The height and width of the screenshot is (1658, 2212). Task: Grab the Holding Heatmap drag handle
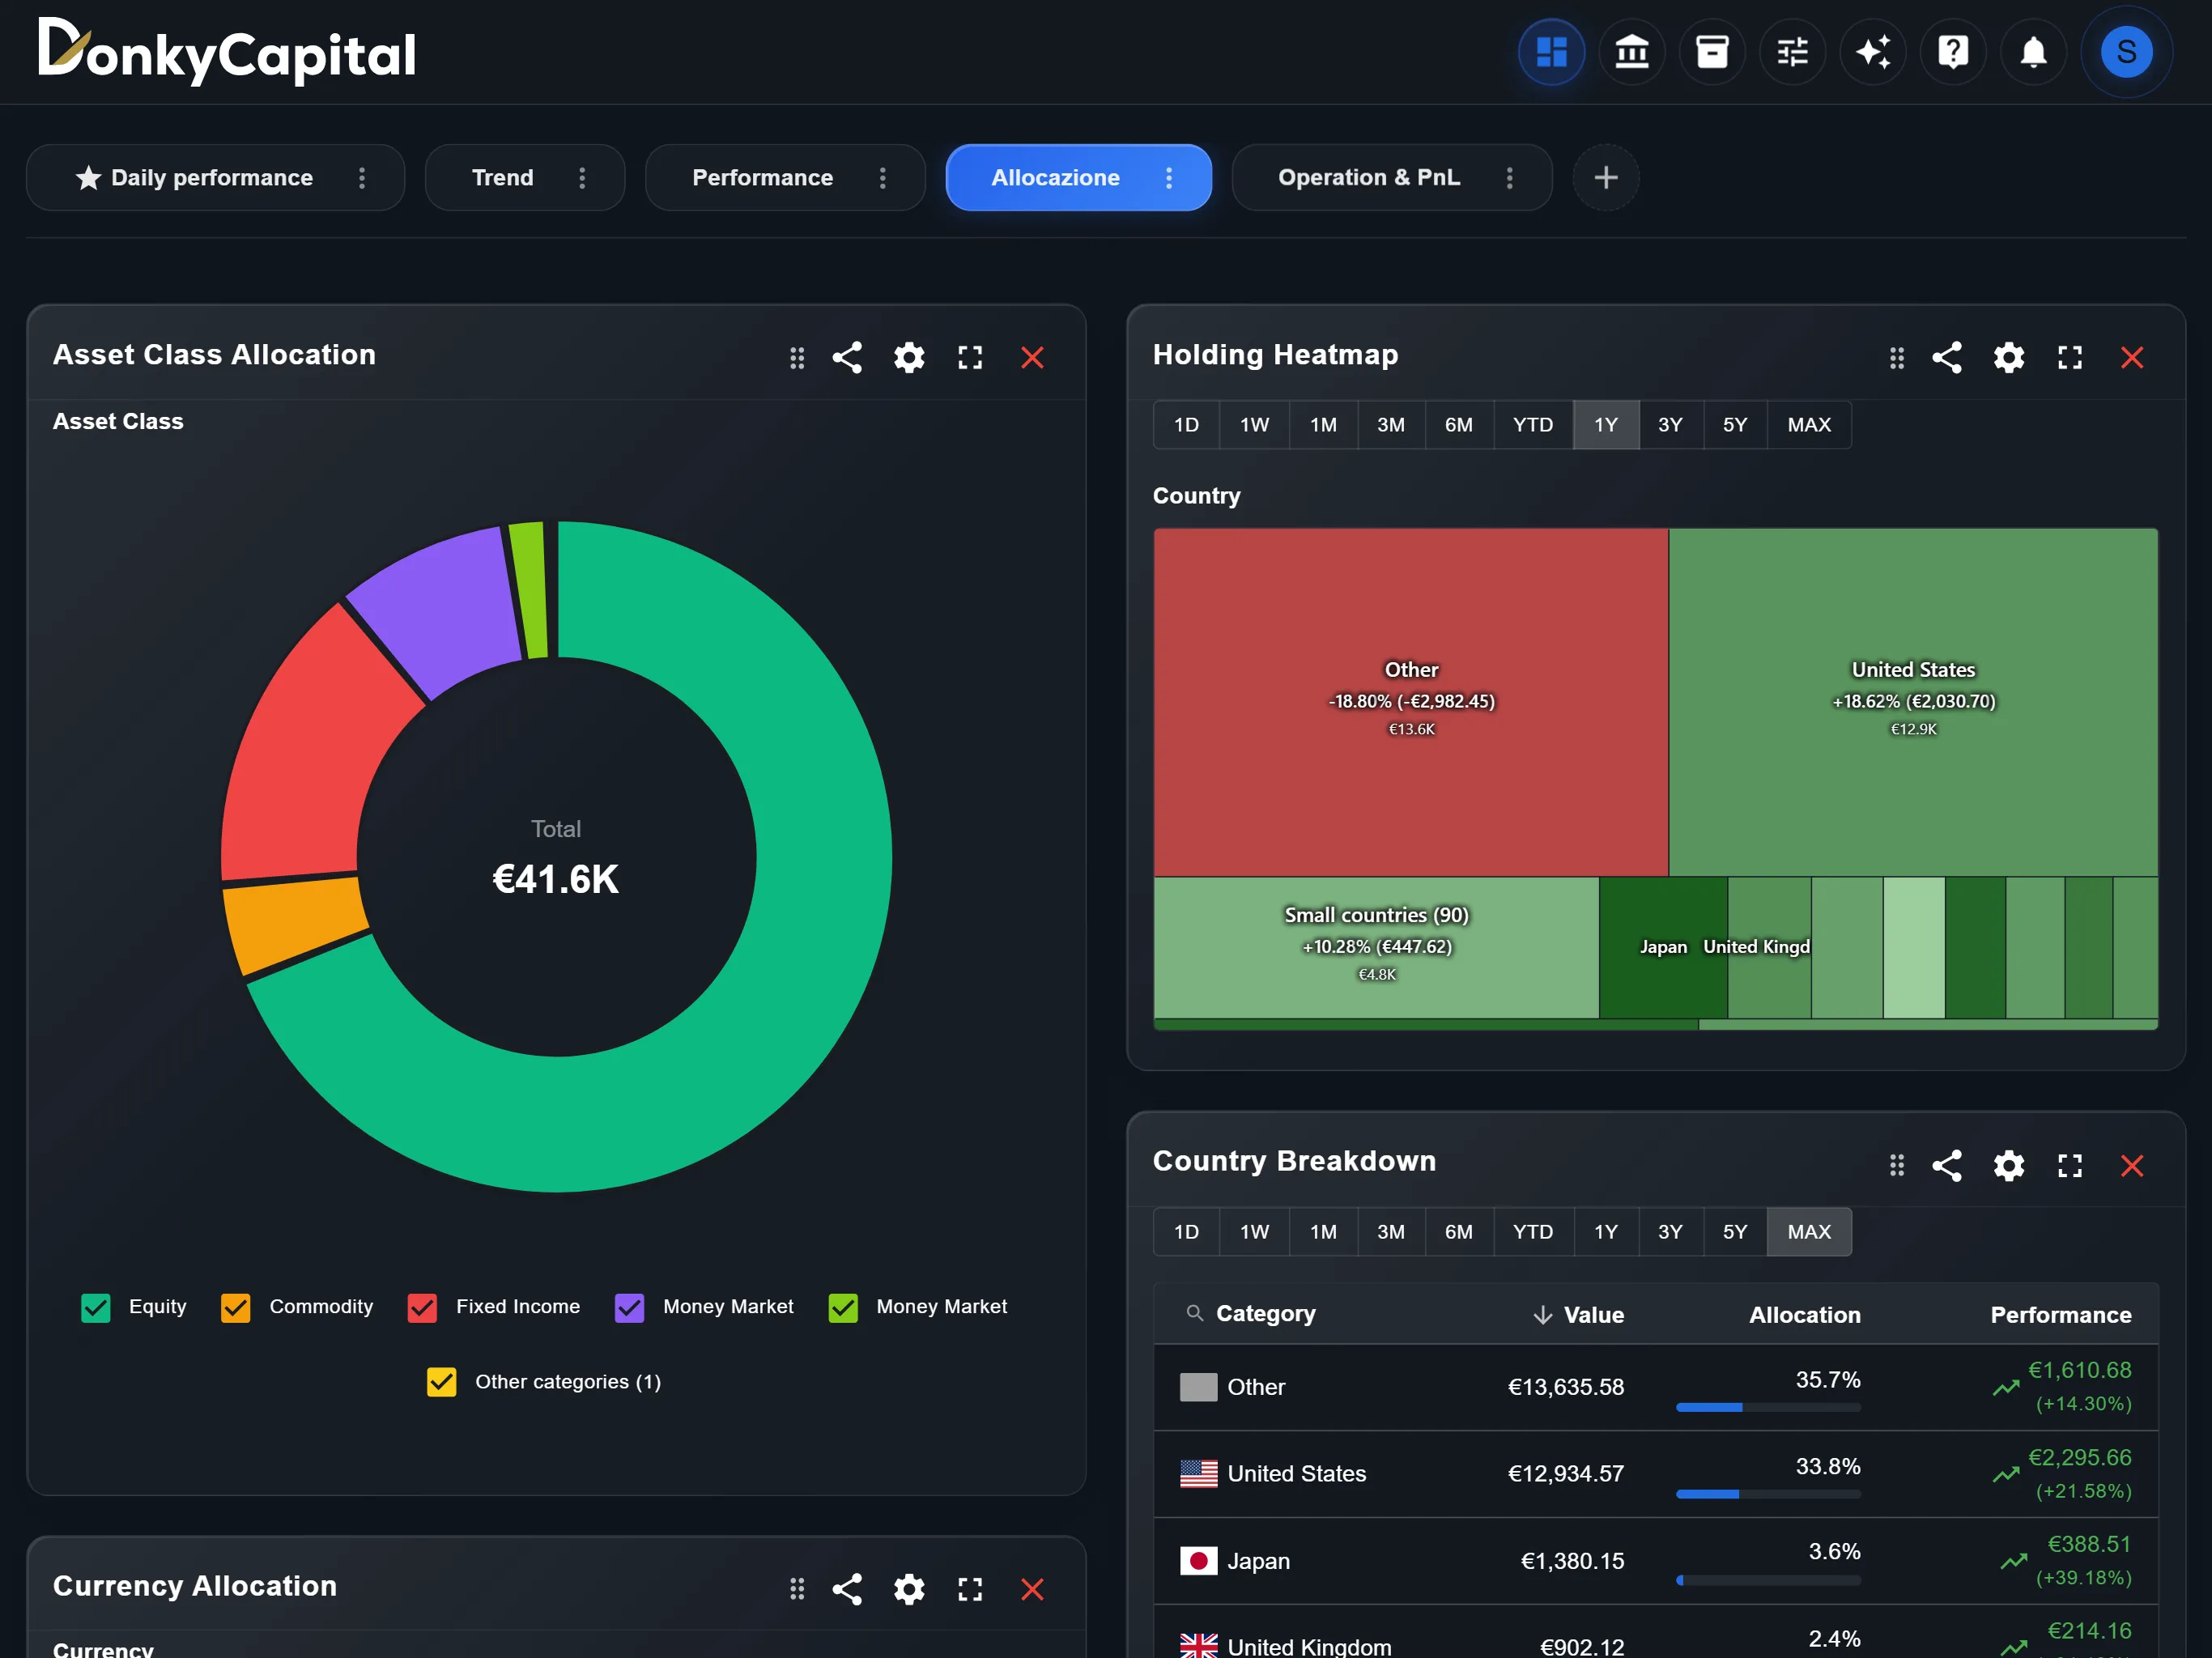click(1897, 357)
